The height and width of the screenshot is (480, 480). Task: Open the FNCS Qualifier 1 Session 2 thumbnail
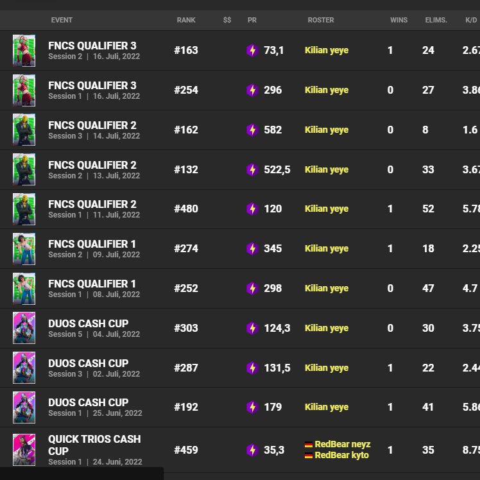[24, 248]
